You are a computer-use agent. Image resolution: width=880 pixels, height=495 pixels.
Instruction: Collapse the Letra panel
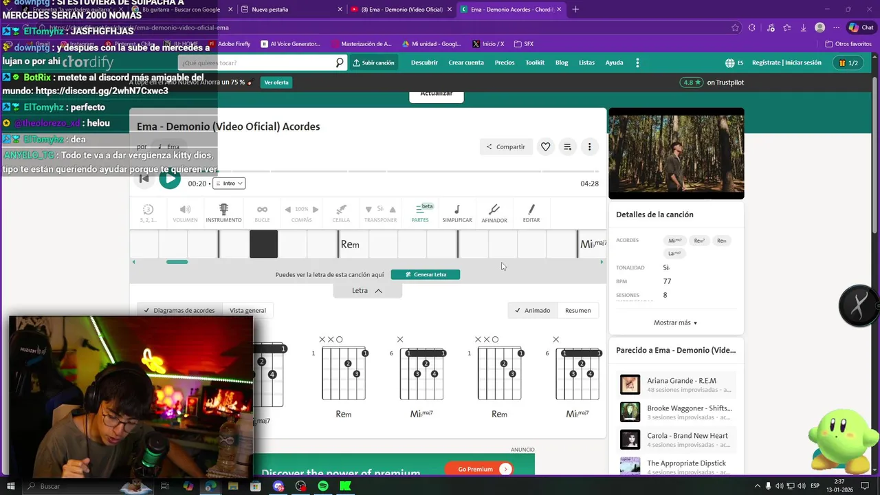367,291
